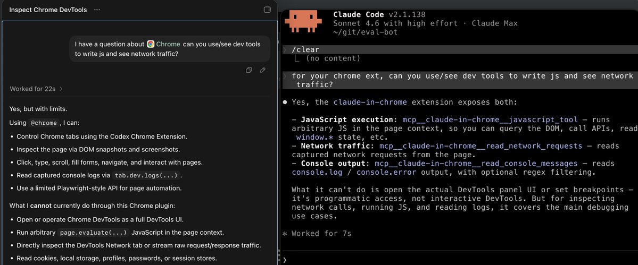This screenshot has height=265, width=638.
Task: Click the Chrome logo icon in the message
Action: click(151, 44)
